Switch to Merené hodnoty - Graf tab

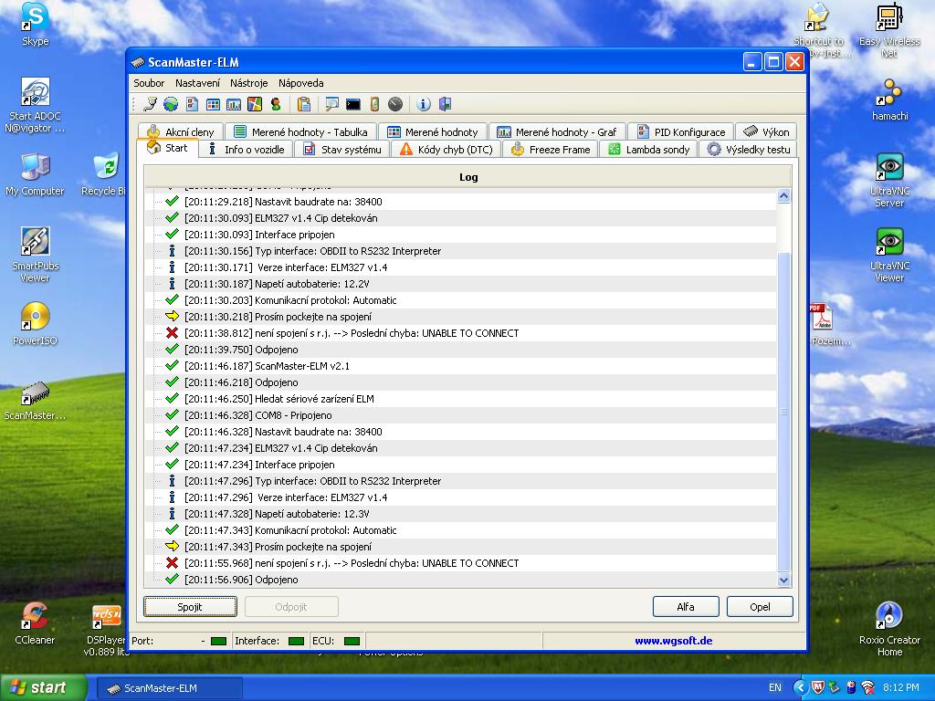557,132
